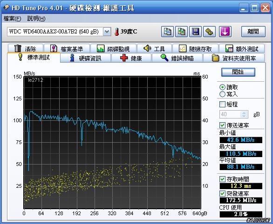Screen dimensions: 273x224
Task: Open the 說明(H) menu
Action: [x=36, y=19]
